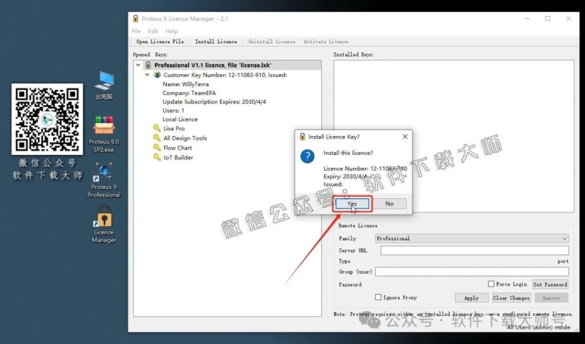Open the Proteus 9 Professional shortcut
585x344 pixels.
pyautogui.click(x=104, y=172)
